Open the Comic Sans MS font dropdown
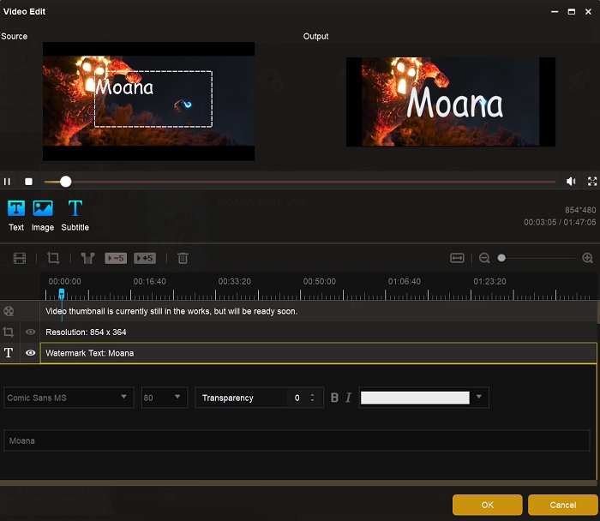 click(69, 398)
